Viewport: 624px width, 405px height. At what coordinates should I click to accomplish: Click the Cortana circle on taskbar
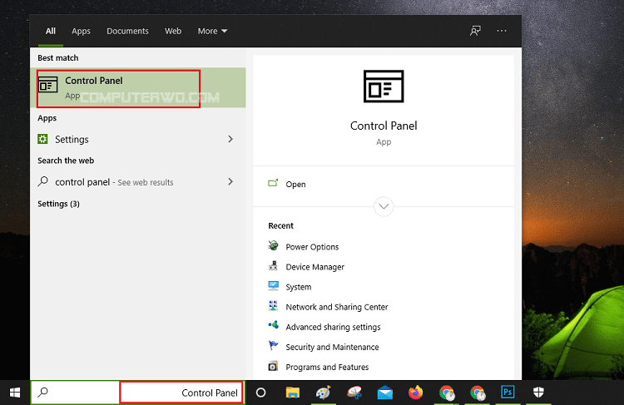(260, 393)
